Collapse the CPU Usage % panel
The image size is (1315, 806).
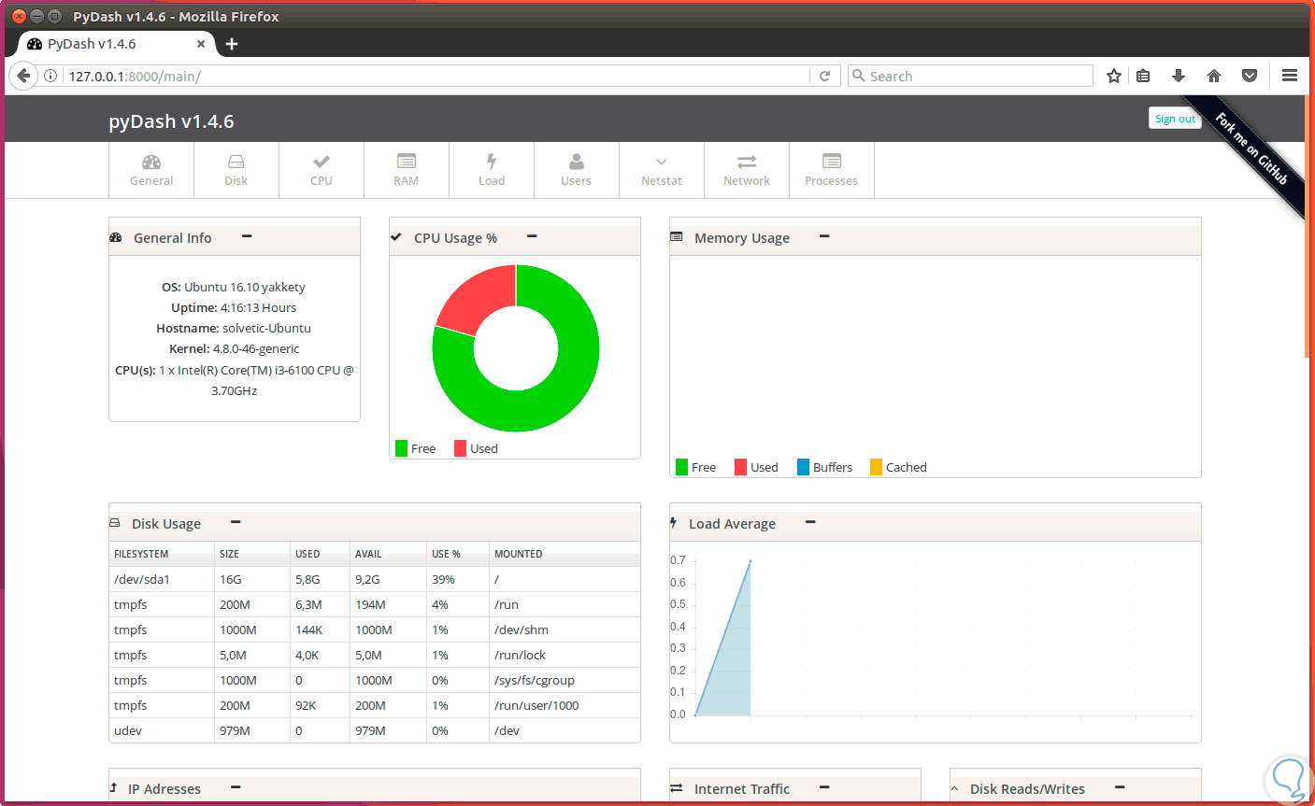pos(531,236)
